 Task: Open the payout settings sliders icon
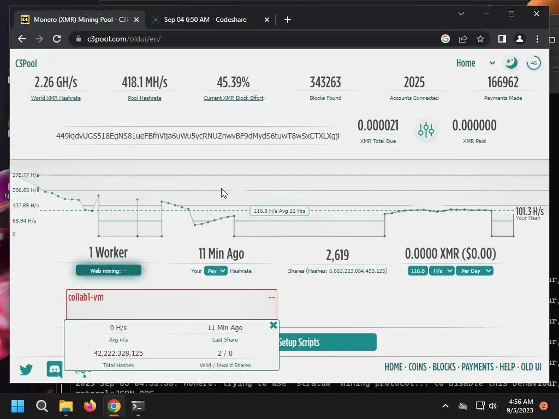tap(426, 130)
